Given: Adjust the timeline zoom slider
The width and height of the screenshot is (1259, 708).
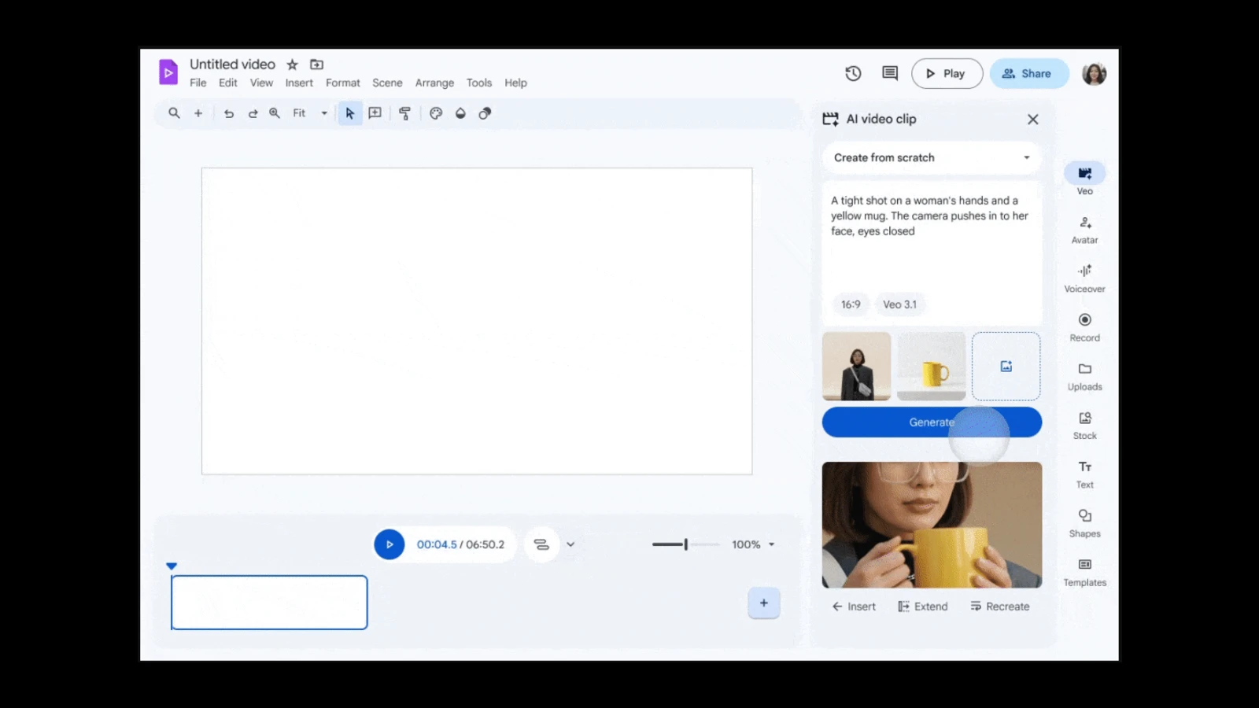Looking at the screenshot, I should pos(685,544).
